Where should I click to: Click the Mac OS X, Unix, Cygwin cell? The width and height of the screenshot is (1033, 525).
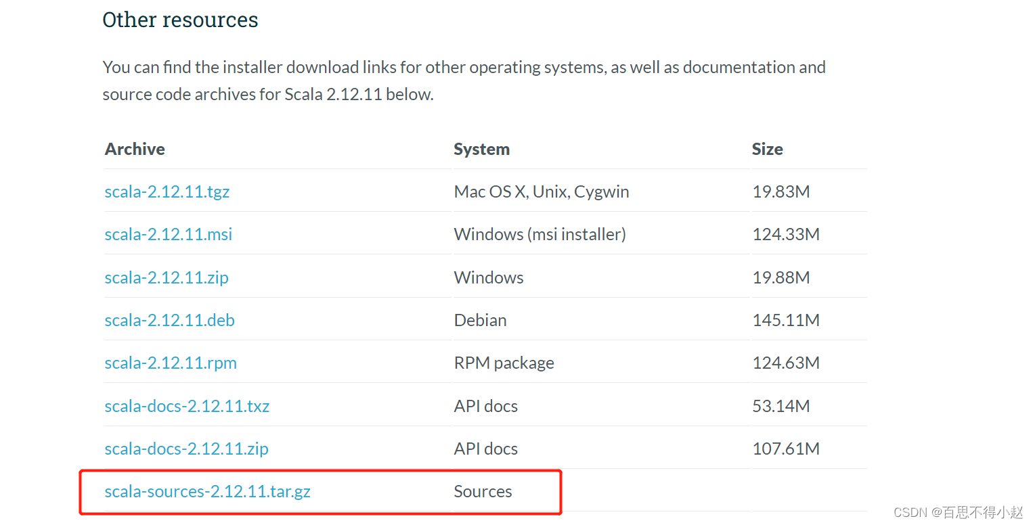pyautogui.click(x=542, y=191)
